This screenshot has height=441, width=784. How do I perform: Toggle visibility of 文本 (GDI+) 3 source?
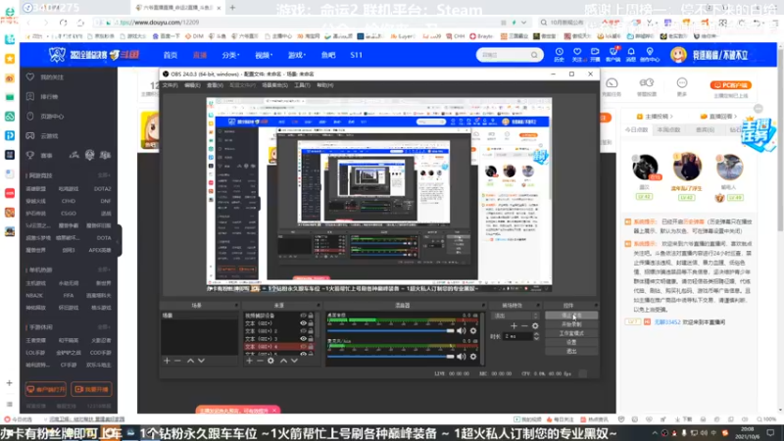[x=303, y=338]
